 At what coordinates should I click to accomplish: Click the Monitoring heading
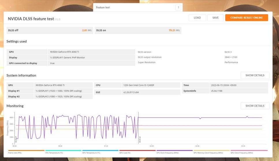pyautogui.click(x=15, y=106)
